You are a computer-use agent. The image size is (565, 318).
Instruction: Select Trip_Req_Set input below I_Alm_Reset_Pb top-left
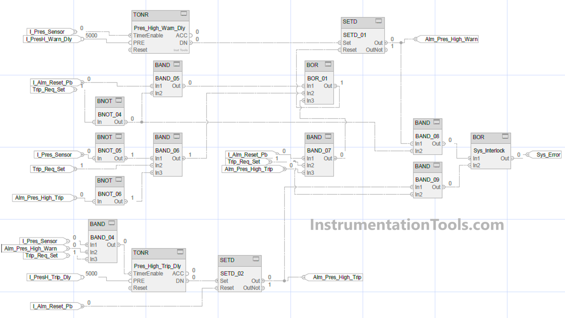coord(53,89)
